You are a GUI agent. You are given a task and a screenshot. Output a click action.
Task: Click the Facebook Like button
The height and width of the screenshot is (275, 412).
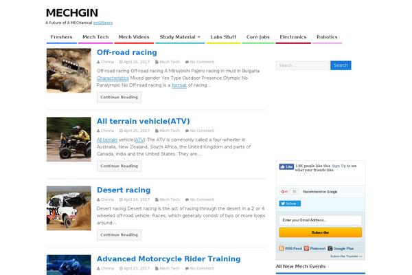pos(286,167)
